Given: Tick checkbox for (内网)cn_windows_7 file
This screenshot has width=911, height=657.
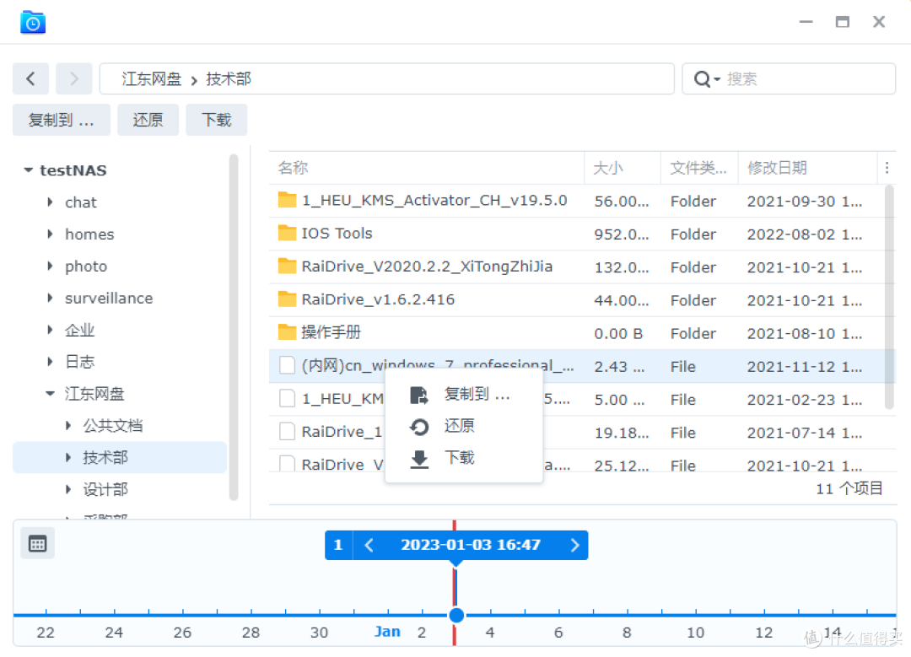Looking at the screenshot, I should [x=287, y=365].
